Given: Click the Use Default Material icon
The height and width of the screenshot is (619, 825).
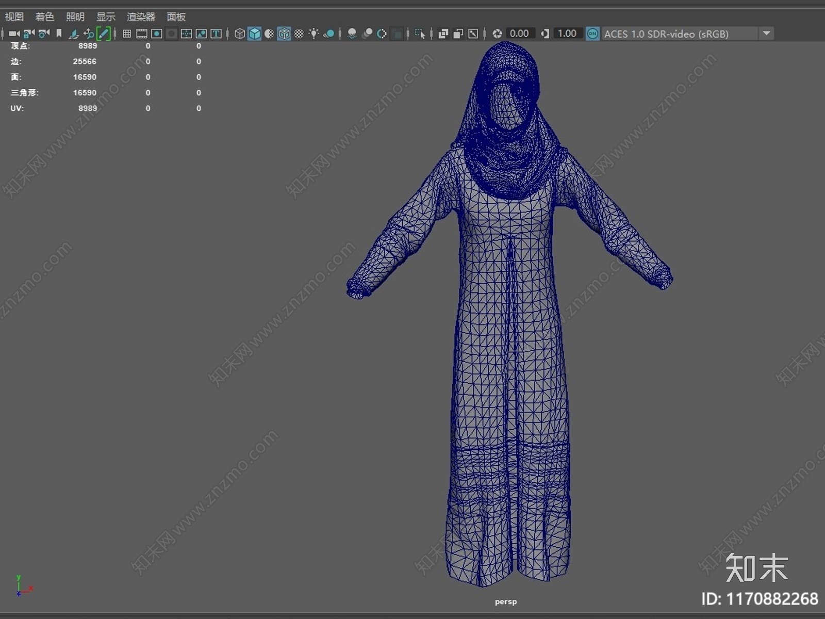Looking at the screenshot, I should tap(269, 34).
